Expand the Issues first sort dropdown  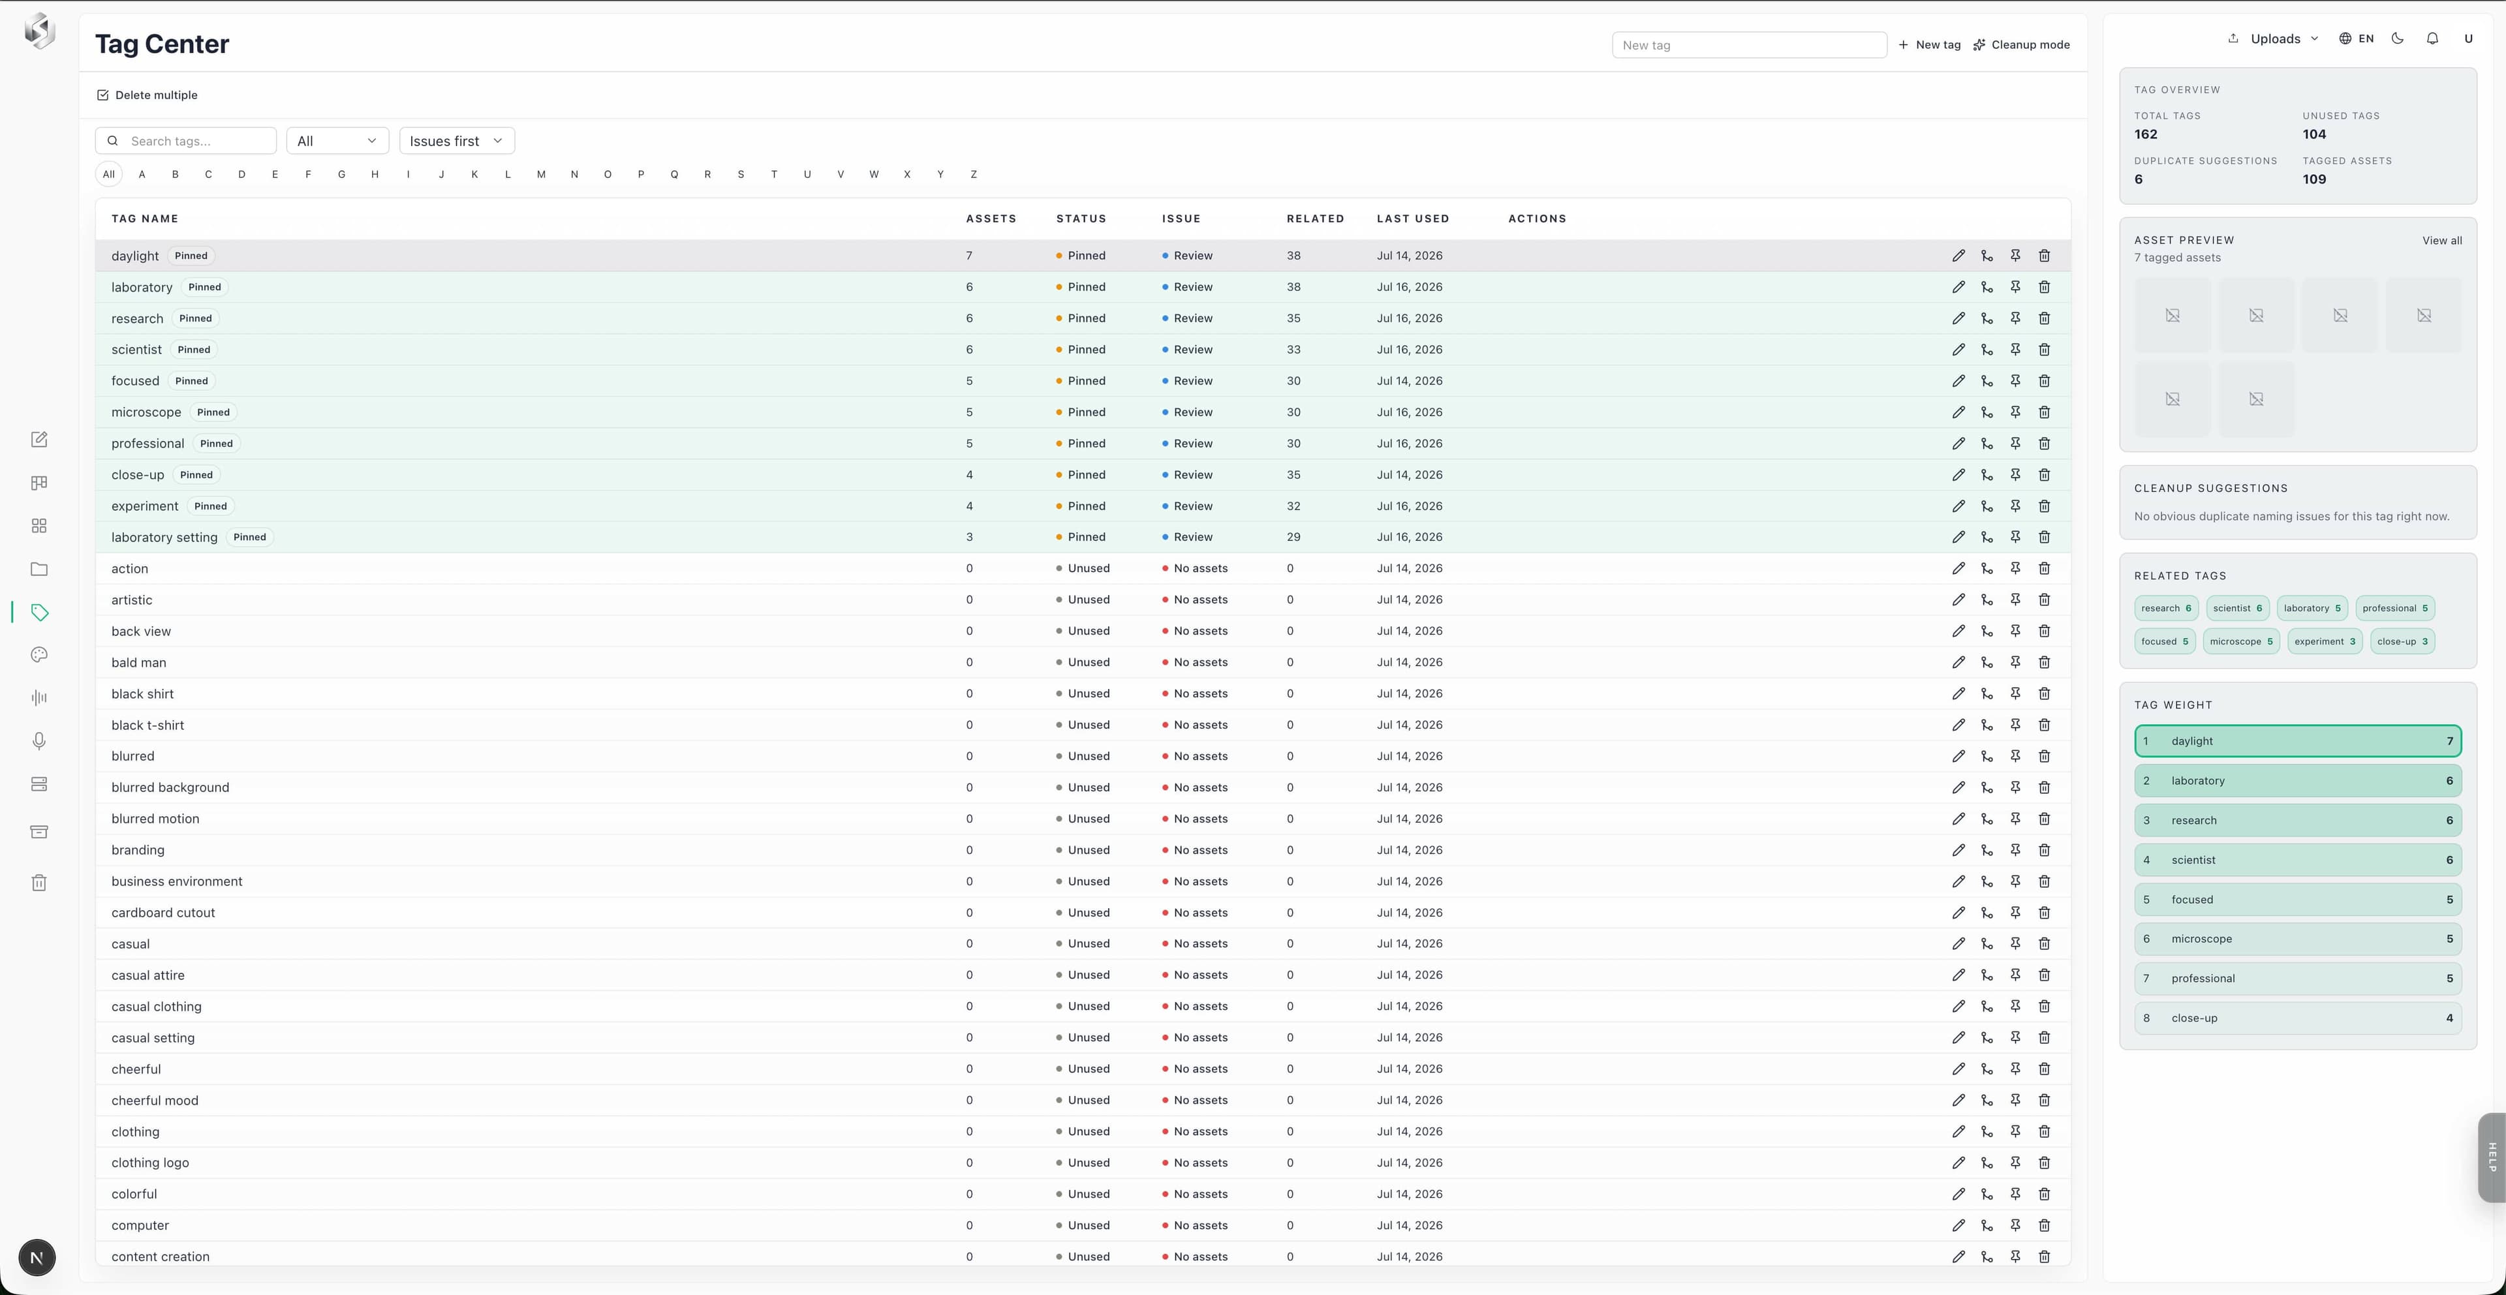(456, 141)
